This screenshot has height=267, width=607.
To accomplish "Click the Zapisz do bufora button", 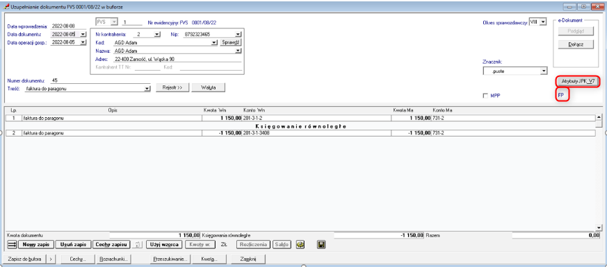I will click(x=24, y=259).
